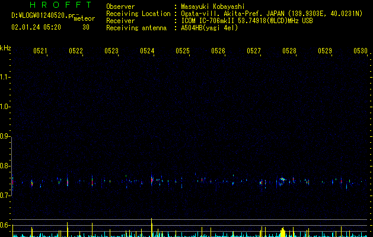Viewport: 373px width, 237px height.
Task: Click the 0522 time marker
Action: 76,50
